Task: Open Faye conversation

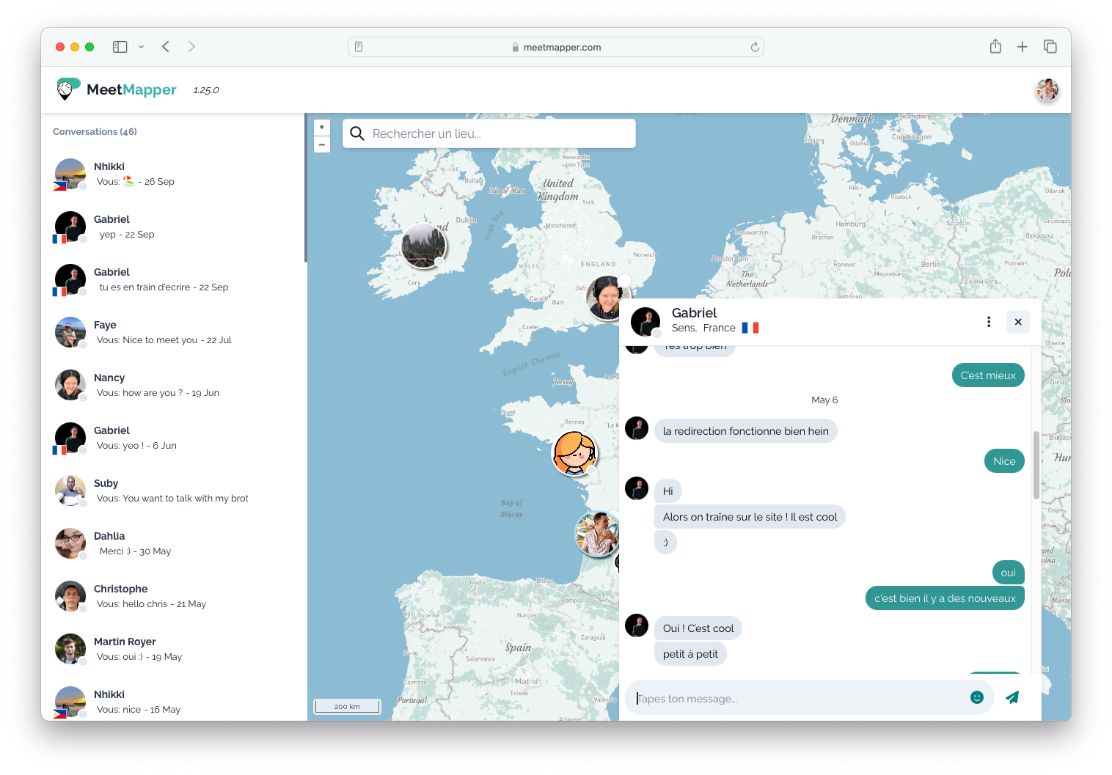Action: (x=173, y=333)
